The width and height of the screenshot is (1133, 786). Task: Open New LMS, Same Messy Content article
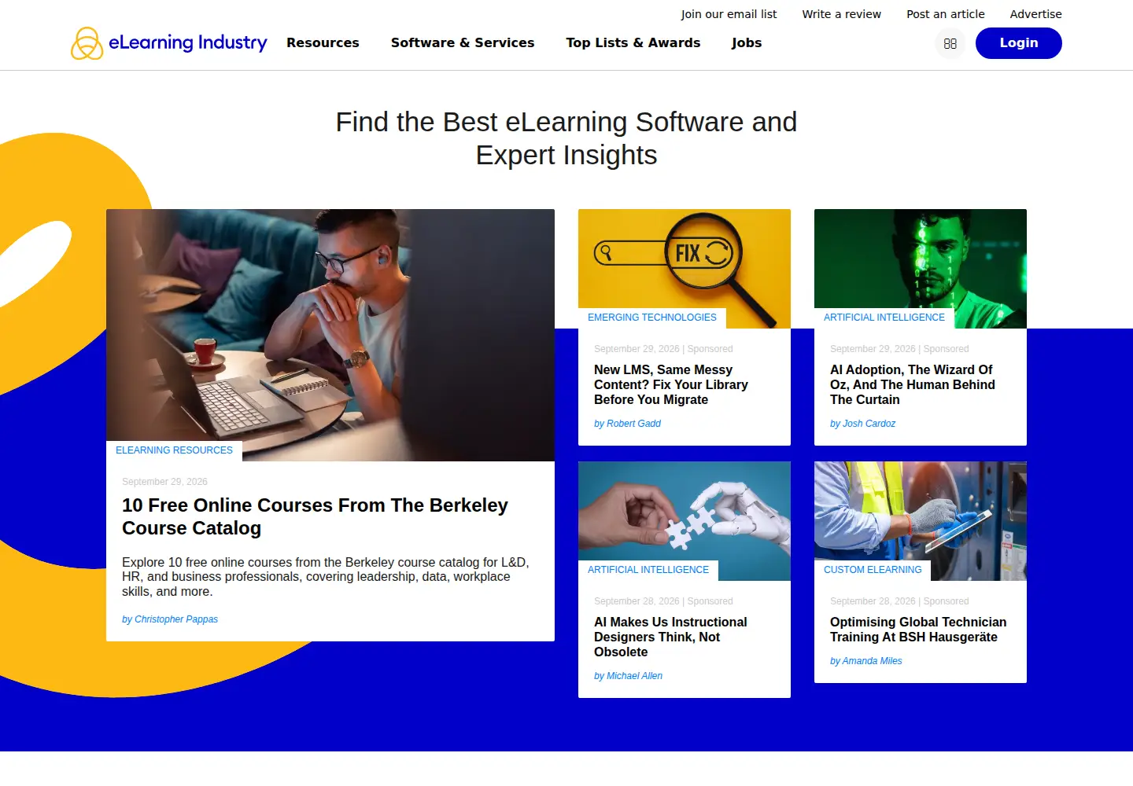point(671,384)
